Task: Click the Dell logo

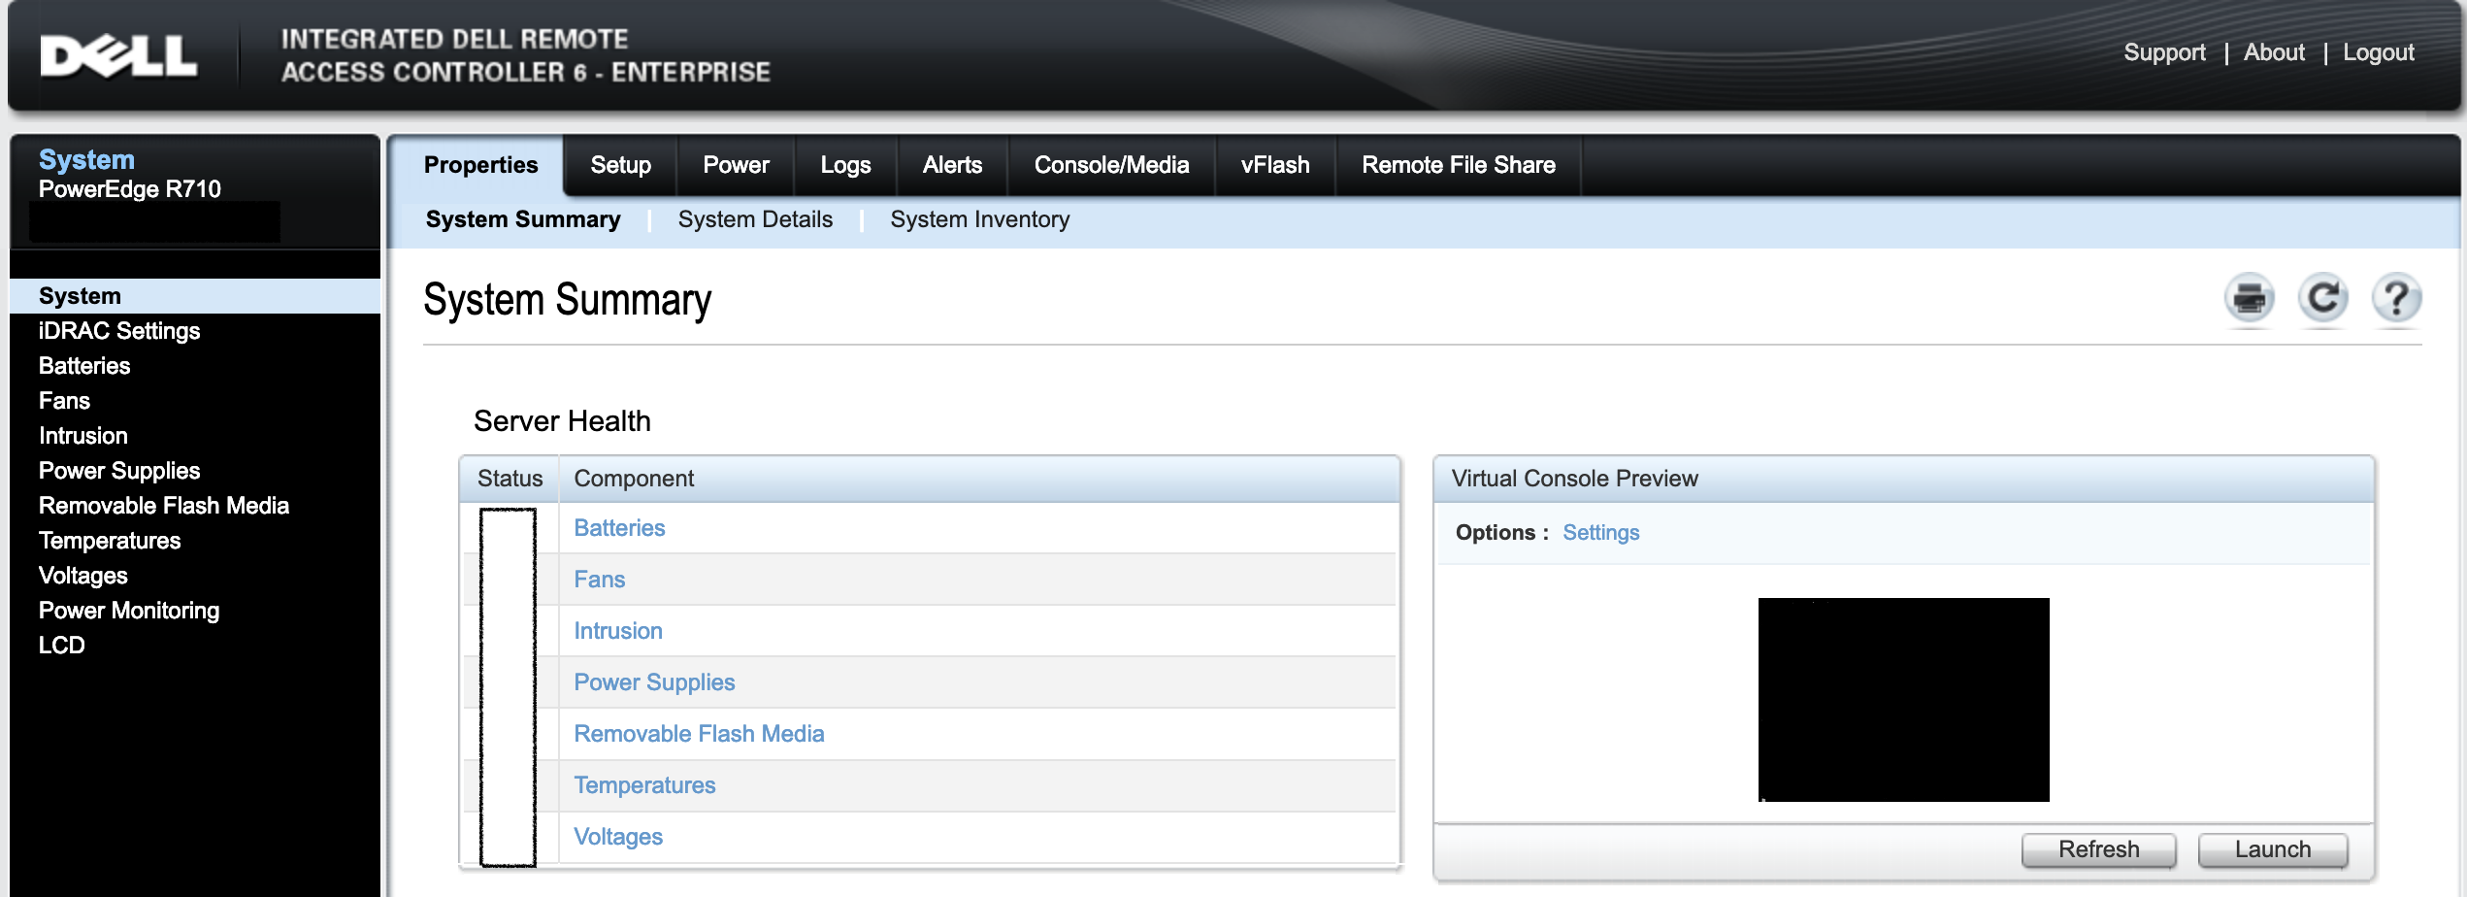Action: 118,56
